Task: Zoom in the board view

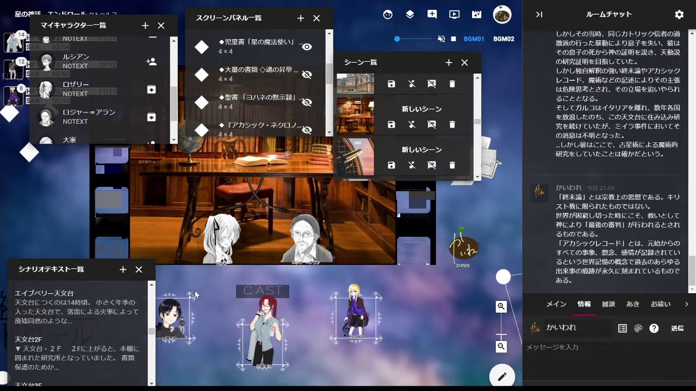Action: (501, 307)
